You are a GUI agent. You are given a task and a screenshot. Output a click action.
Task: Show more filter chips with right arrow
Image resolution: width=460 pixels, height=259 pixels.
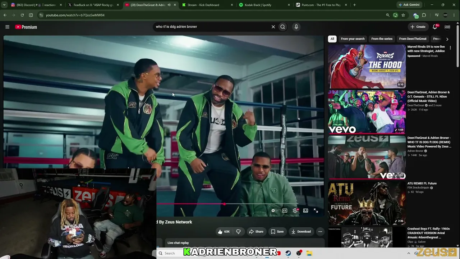447,39
